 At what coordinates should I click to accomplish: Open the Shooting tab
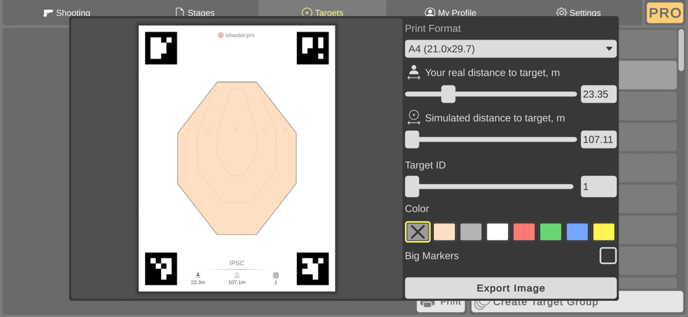(x=67, y=13)
